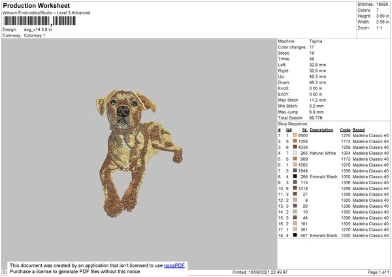
Task: Click 'Emerald Black' description in row 18
Action: [323, 235]
